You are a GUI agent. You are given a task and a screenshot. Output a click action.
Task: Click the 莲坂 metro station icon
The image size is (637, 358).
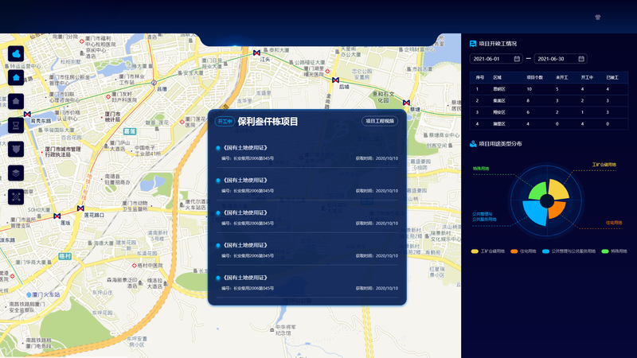[57, 216]
